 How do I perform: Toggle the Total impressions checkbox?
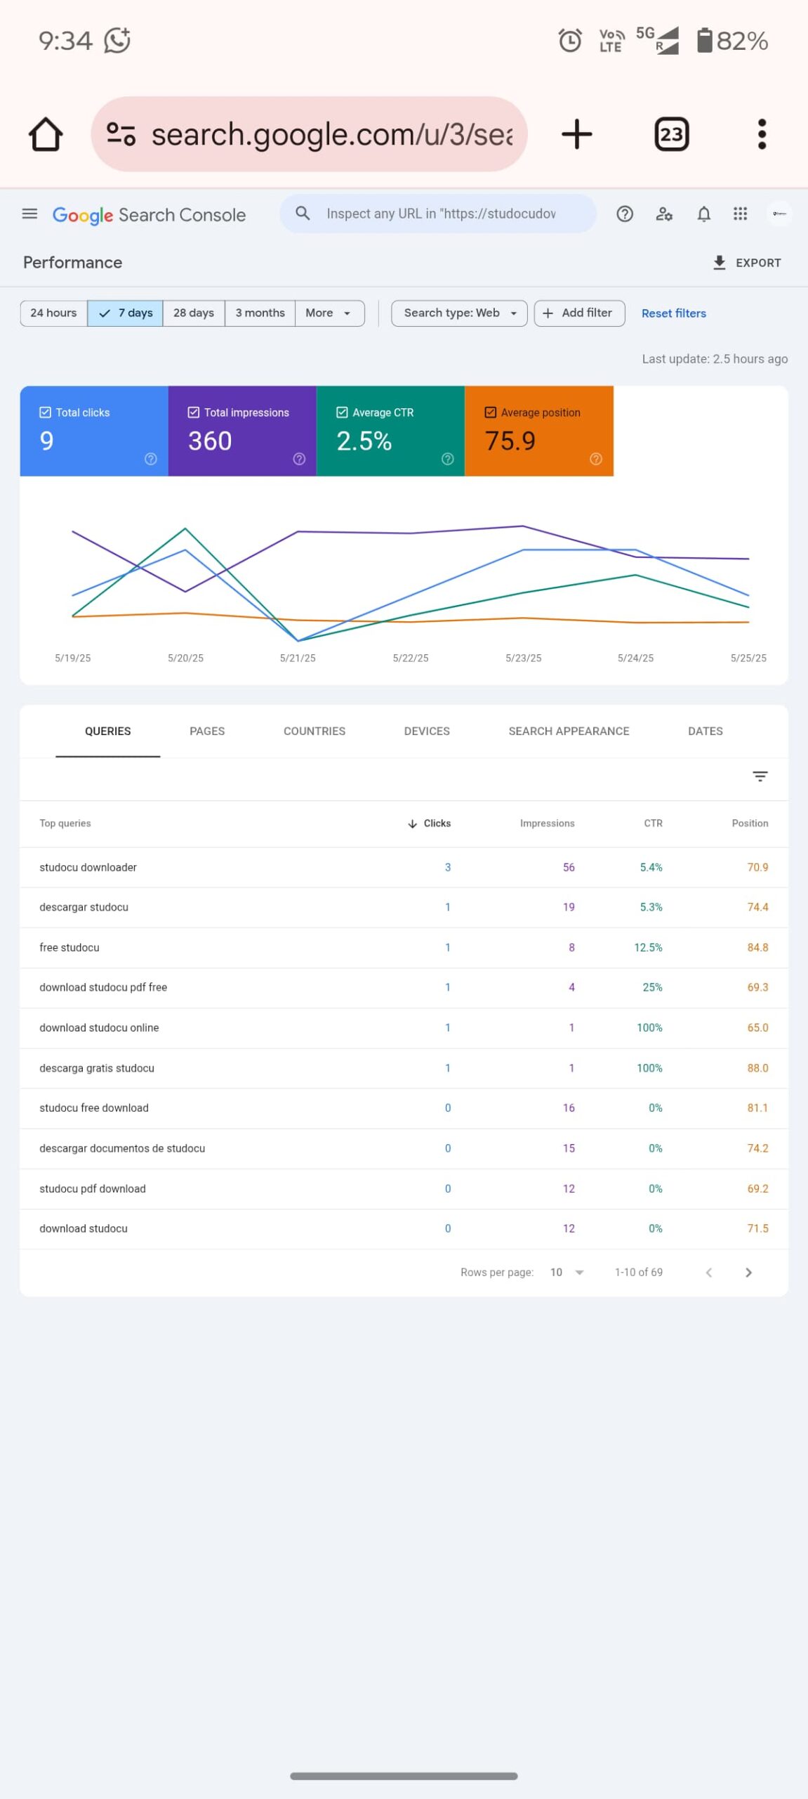[x=194, y=413]
